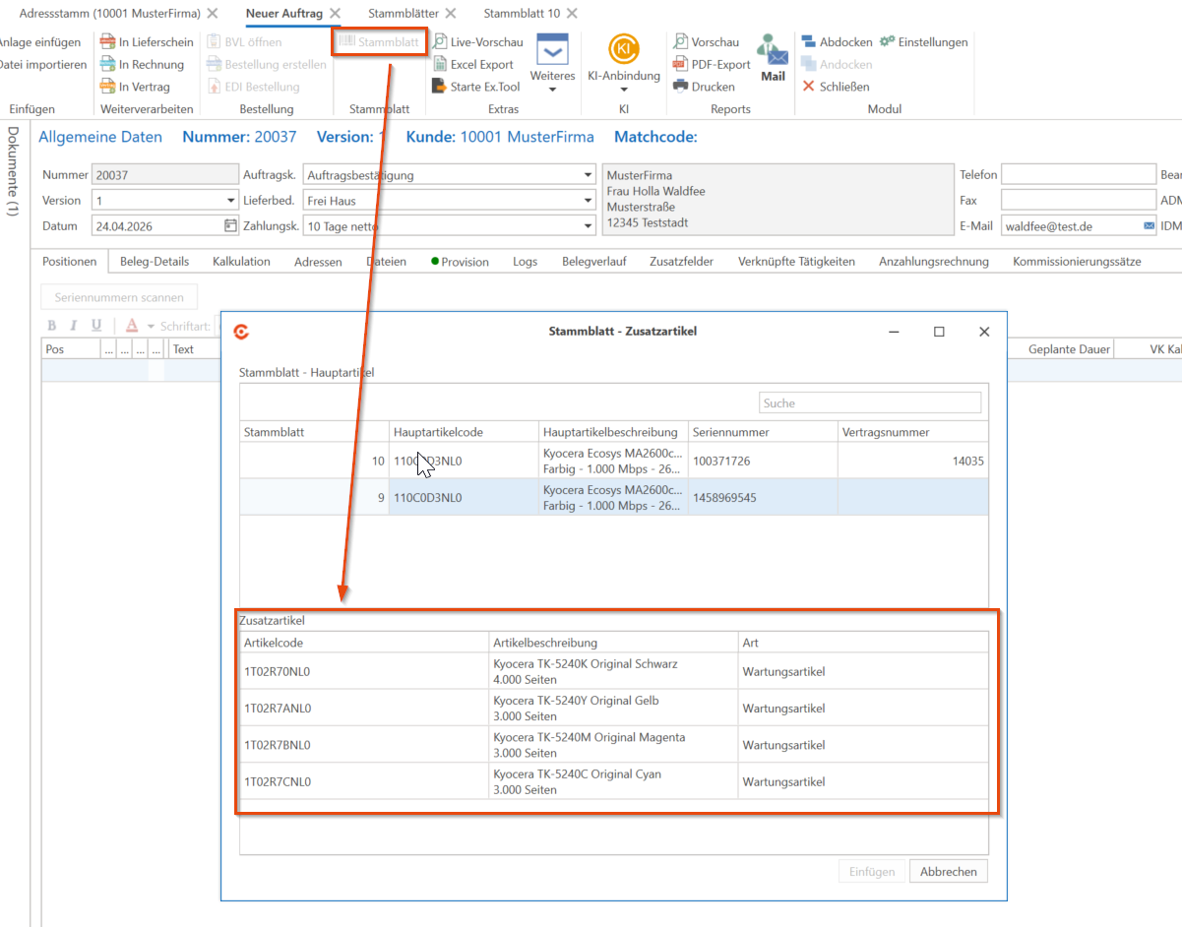
Task: Expand the Lieferbed. Frei Haus dropdown
Action: coord(589,201)
